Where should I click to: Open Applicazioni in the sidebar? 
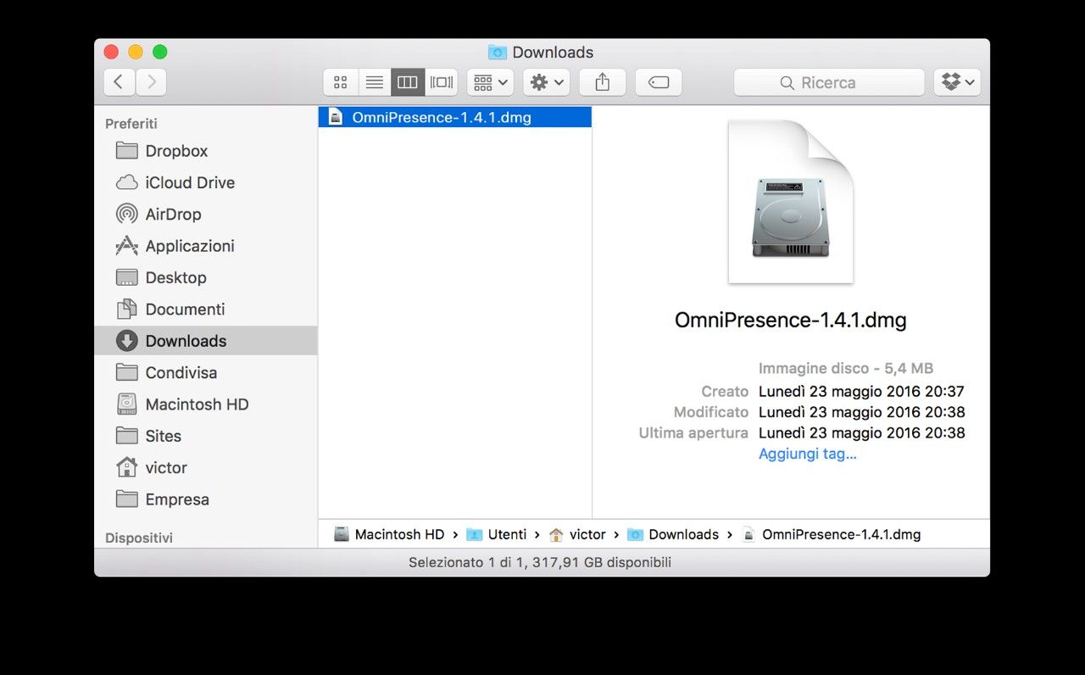[x=206, y=246]
